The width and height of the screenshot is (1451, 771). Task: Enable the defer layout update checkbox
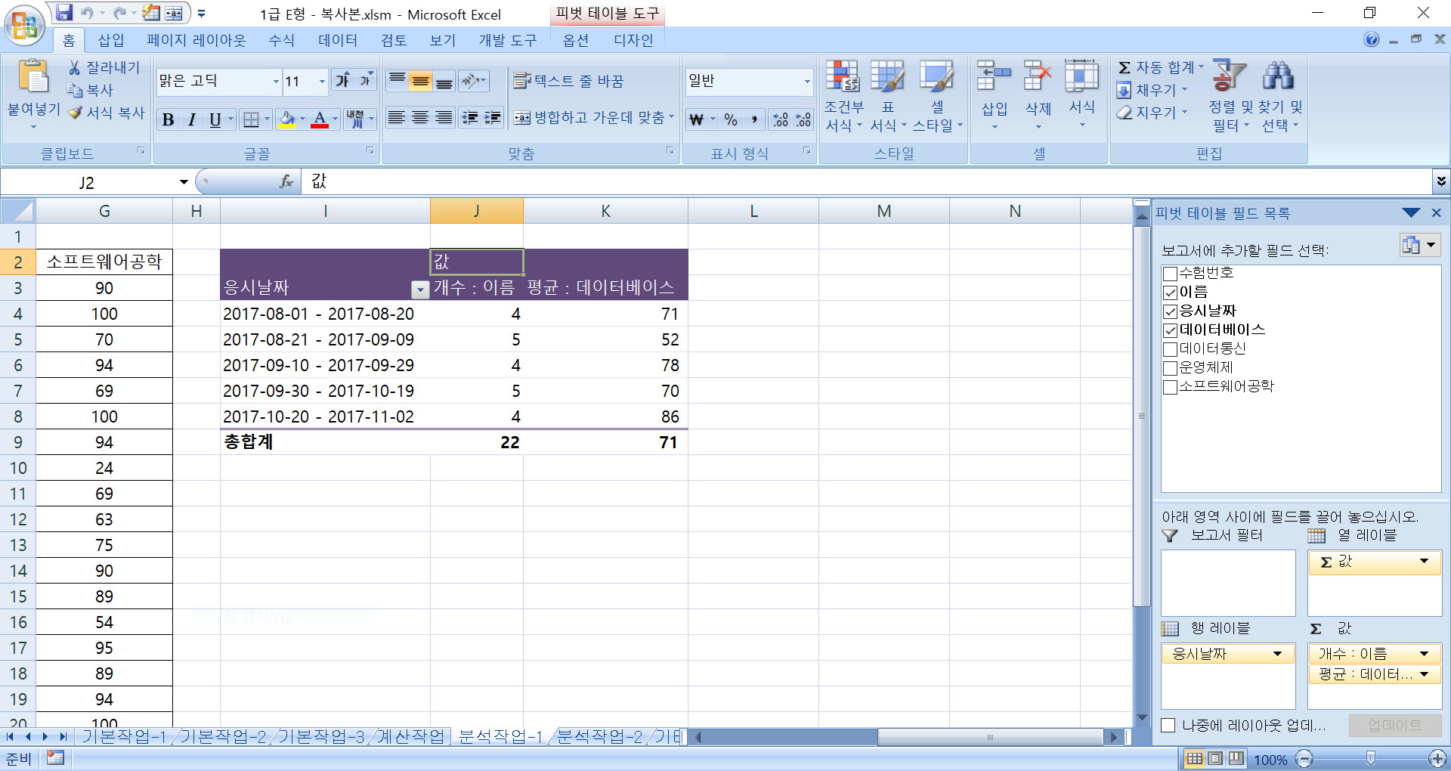1168,726
